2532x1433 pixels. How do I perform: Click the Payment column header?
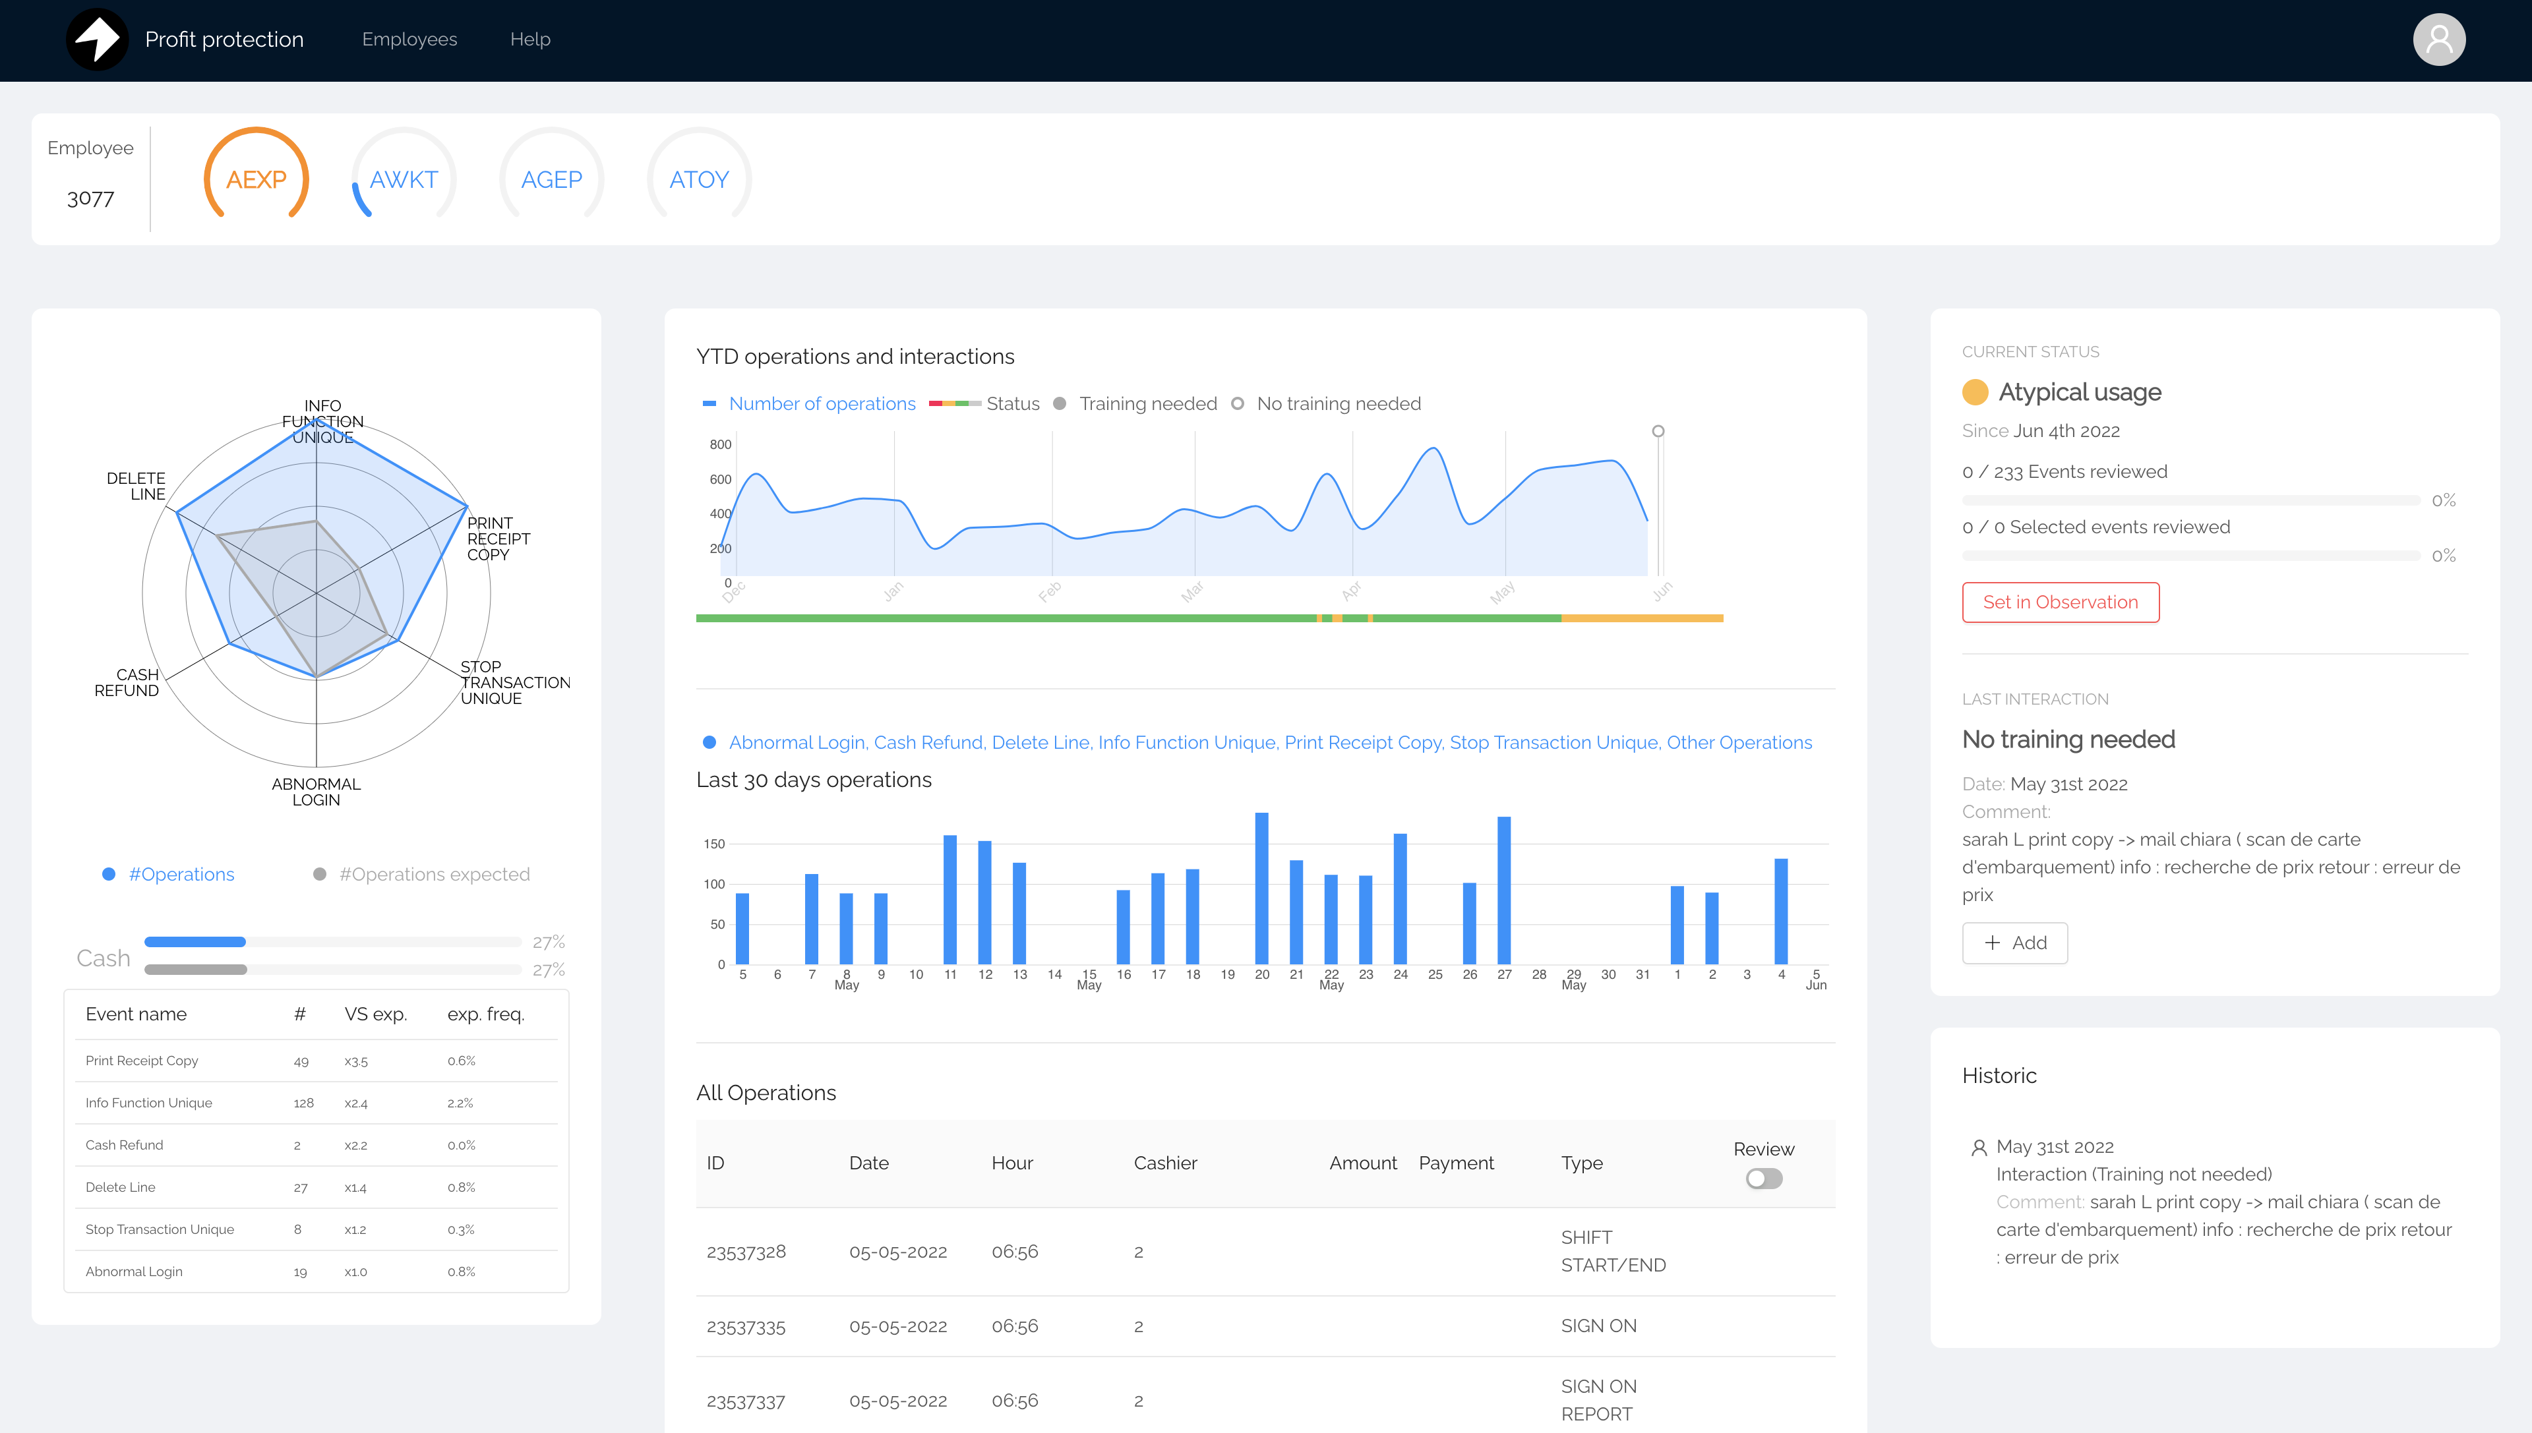tap(1456, 1163)
